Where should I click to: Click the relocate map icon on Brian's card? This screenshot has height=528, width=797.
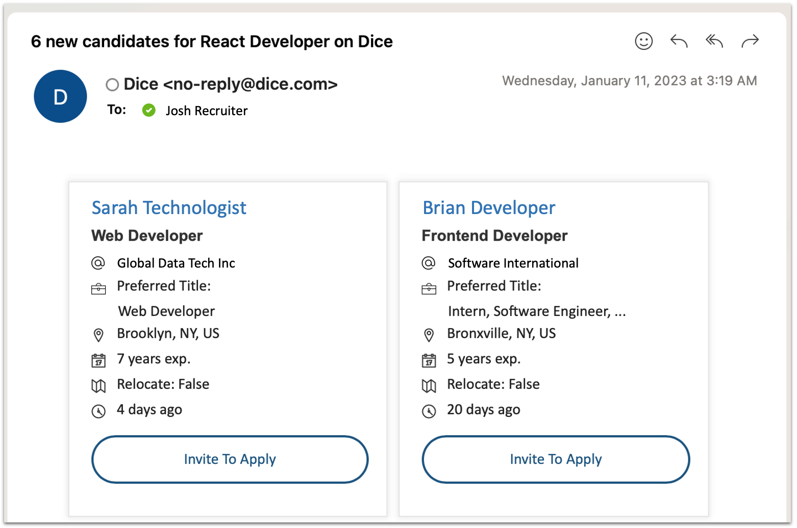(429, 385)
